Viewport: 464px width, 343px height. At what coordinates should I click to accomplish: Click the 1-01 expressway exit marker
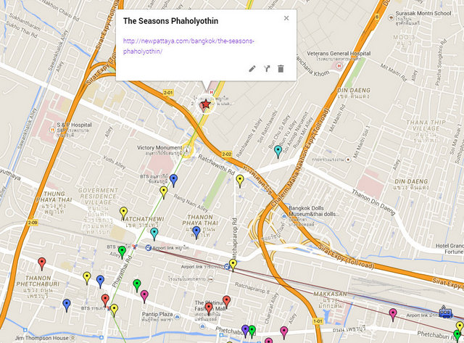318,321
